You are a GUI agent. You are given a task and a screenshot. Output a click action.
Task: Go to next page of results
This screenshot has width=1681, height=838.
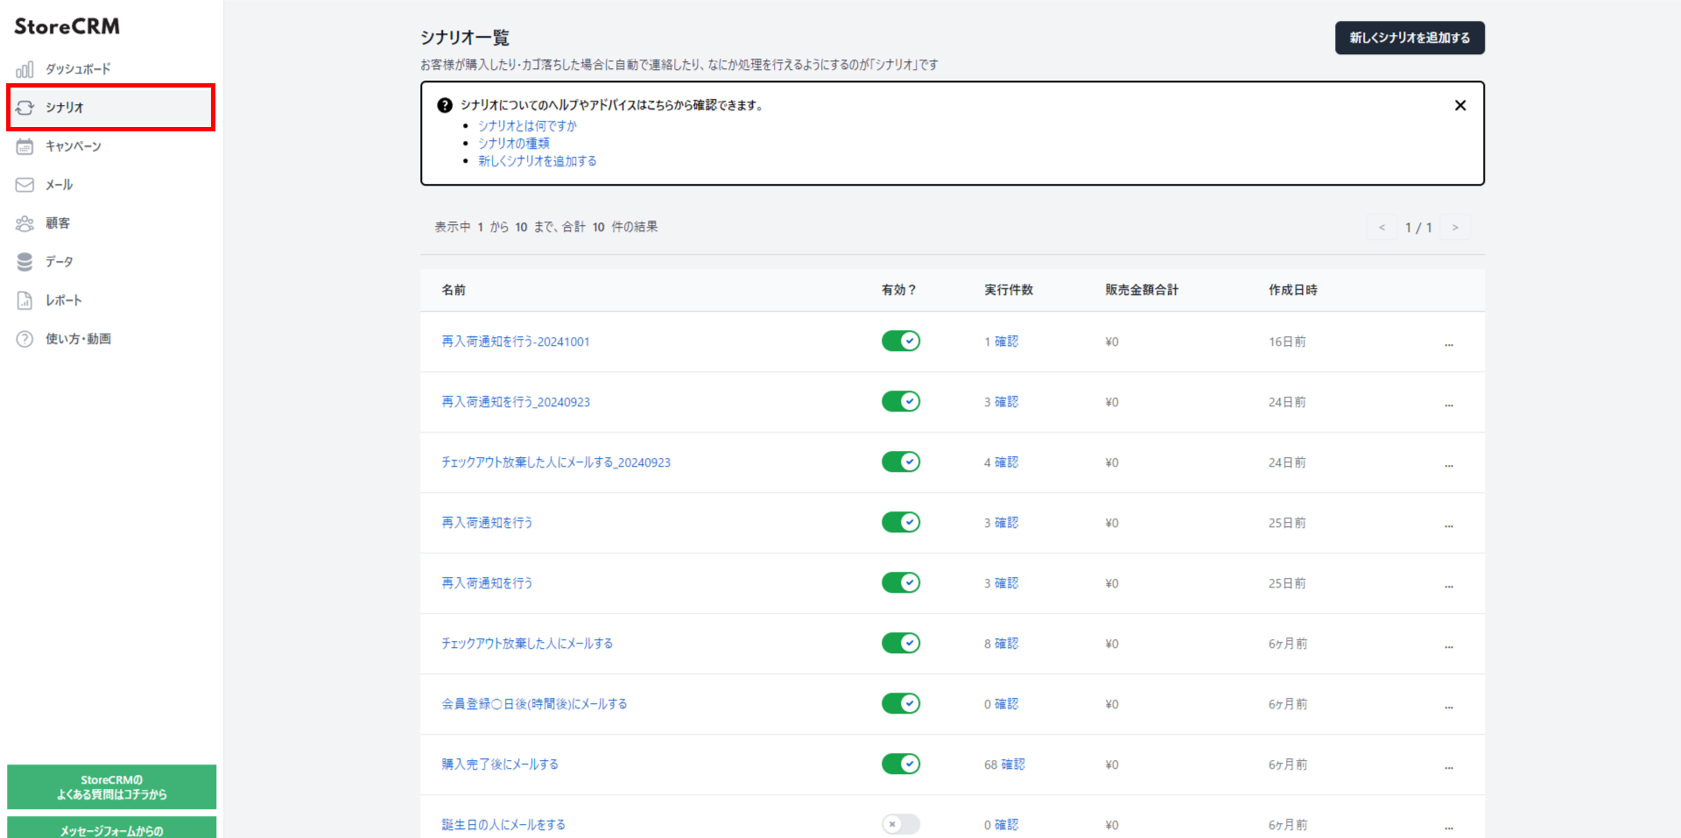1455,228
